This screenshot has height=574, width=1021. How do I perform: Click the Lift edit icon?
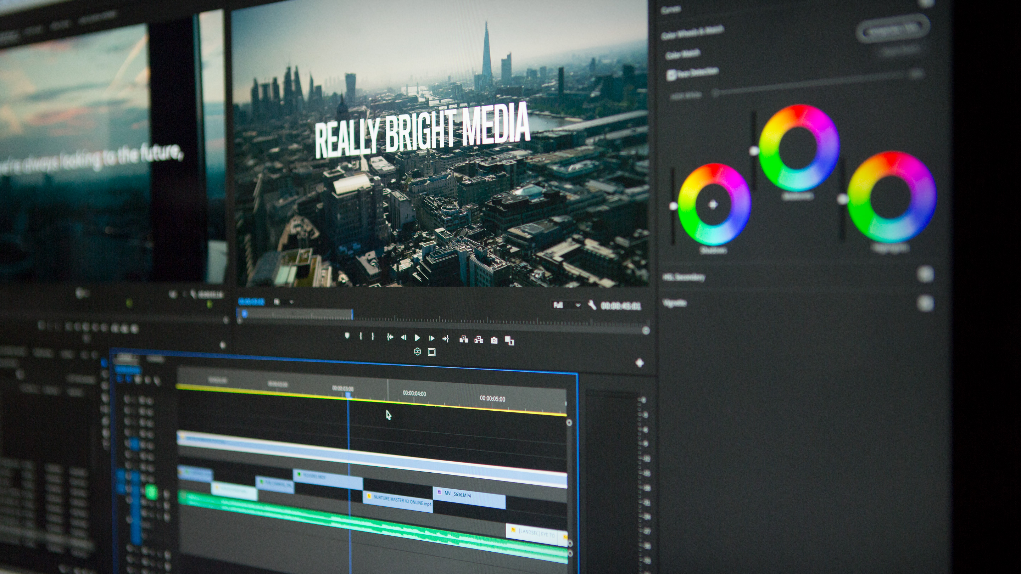463,339
